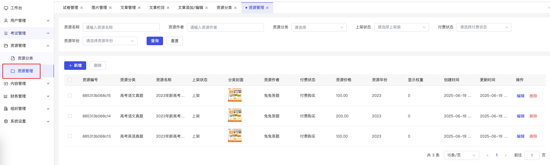
Task: Switch to the 资源分类 tab
Action: [x=224, y=8]
